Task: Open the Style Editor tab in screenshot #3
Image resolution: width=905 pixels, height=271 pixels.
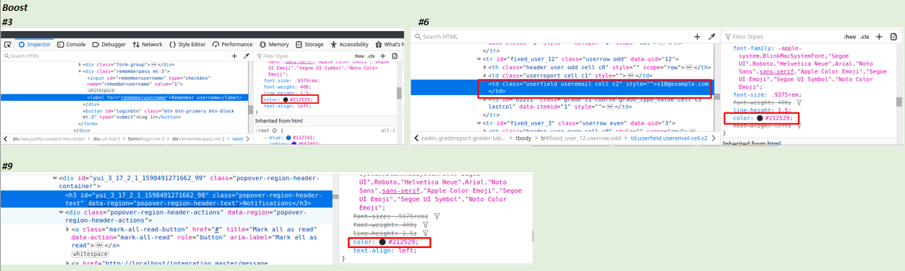Action: pyautogui.click(x=187, y=45)
